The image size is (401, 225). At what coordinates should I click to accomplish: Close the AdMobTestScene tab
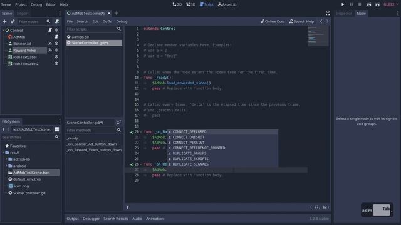point(109,13)
